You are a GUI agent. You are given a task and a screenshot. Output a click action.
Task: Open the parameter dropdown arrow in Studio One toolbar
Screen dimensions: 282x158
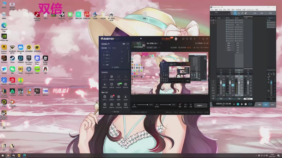229,14
